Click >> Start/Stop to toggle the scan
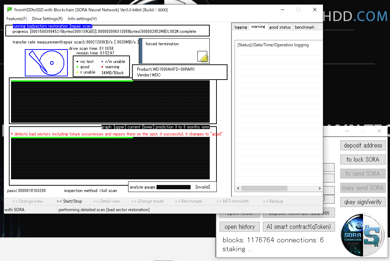This screenshot has width=390, height=261. click(70, 201)
